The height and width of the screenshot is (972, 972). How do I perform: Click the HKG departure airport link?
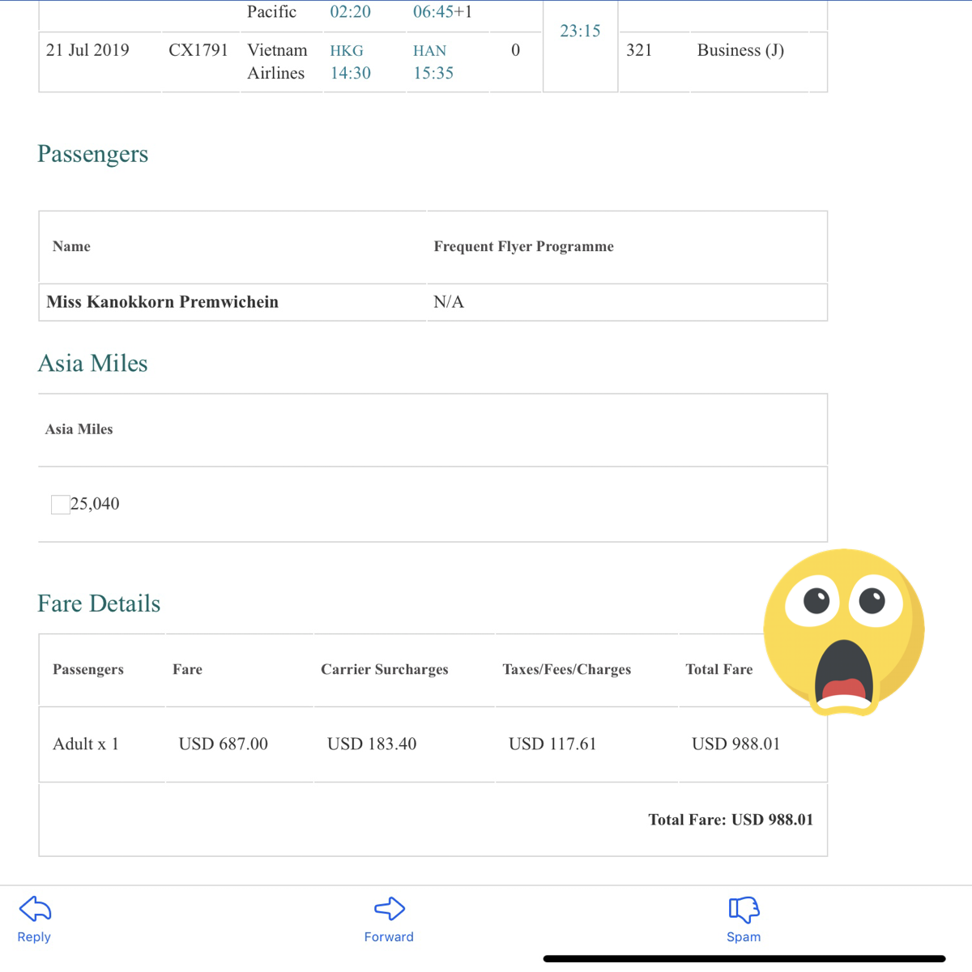point(347,50)
